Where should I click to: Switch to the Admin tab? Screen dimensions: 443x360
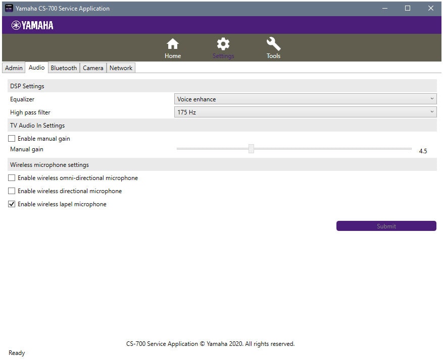pyautogui.click(x=14, y=68)
